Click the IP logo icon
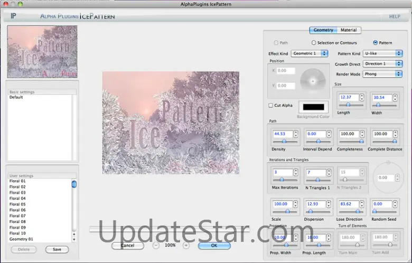This screenshot has height=263, width=412. click(13, 16)
